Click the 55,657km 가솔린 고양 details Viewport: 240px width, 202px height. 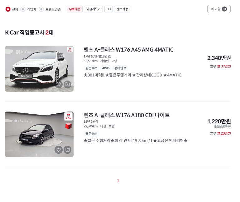pos(100,61)
